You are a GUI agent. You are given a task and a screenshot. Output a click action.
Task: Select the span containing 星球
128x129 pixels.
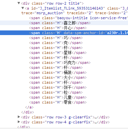58,53
